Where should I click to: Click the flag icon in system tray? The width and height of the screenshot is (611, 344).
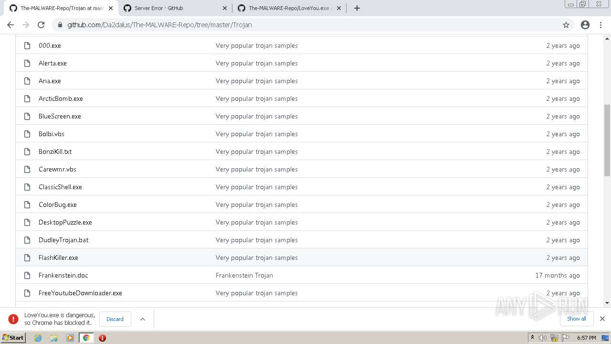tap(566, 338)
